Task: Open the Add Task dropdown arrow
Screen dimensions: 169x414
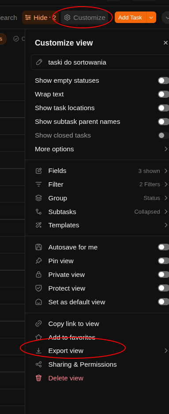Action: click(151, 17)
